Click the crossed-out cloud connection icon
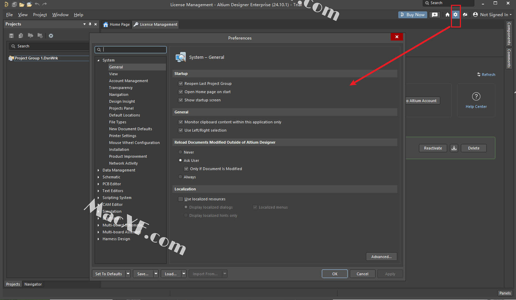Viewport: 516px width, 300px height. coord(465,15)
